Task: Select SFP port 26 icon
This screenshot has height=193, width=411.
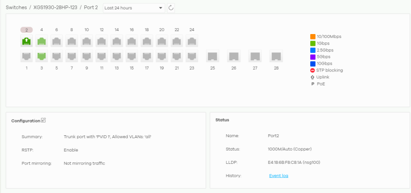Action: point(234,56)
